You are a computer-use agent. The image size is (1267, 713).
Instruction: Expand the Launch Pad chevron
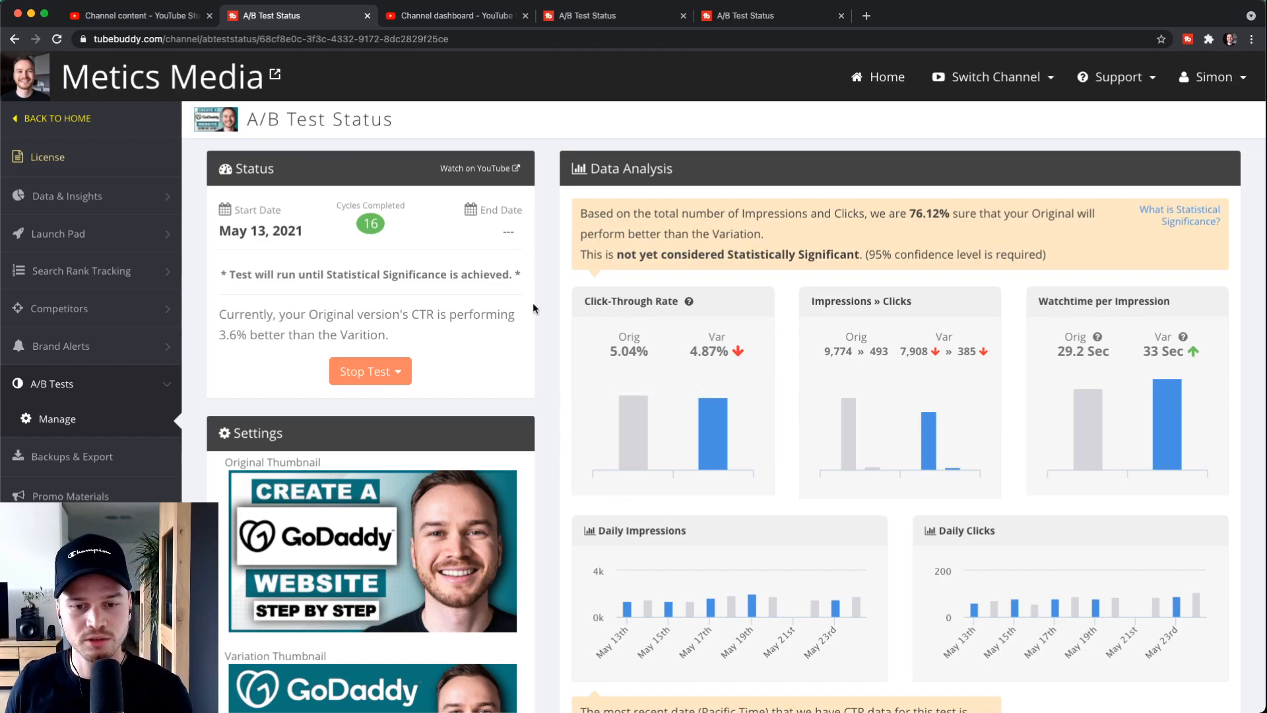point(168,234)
